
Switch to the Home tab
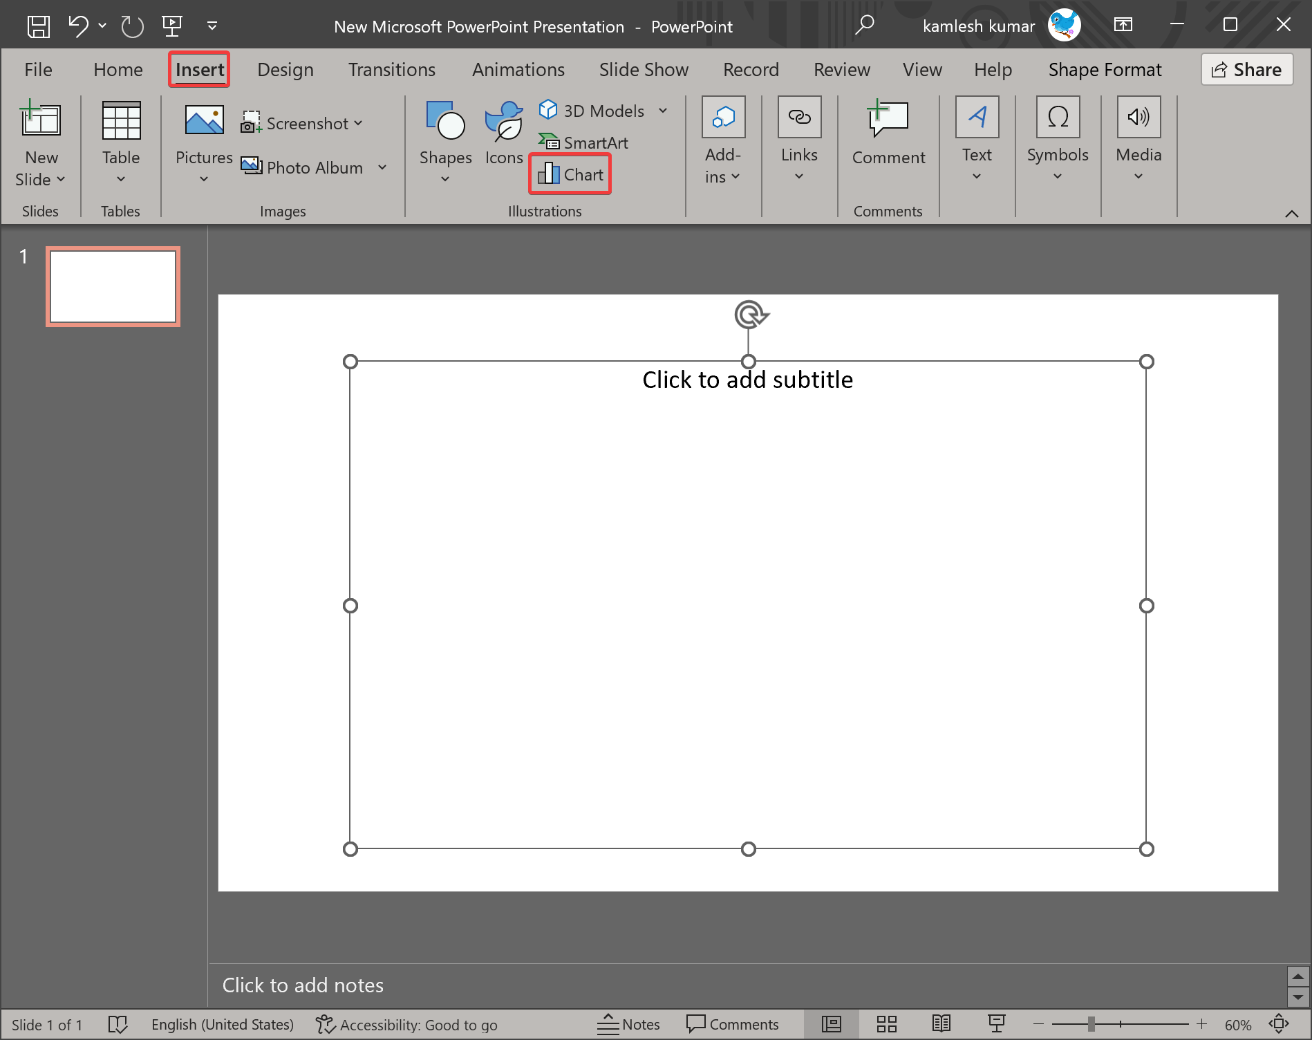118,70
